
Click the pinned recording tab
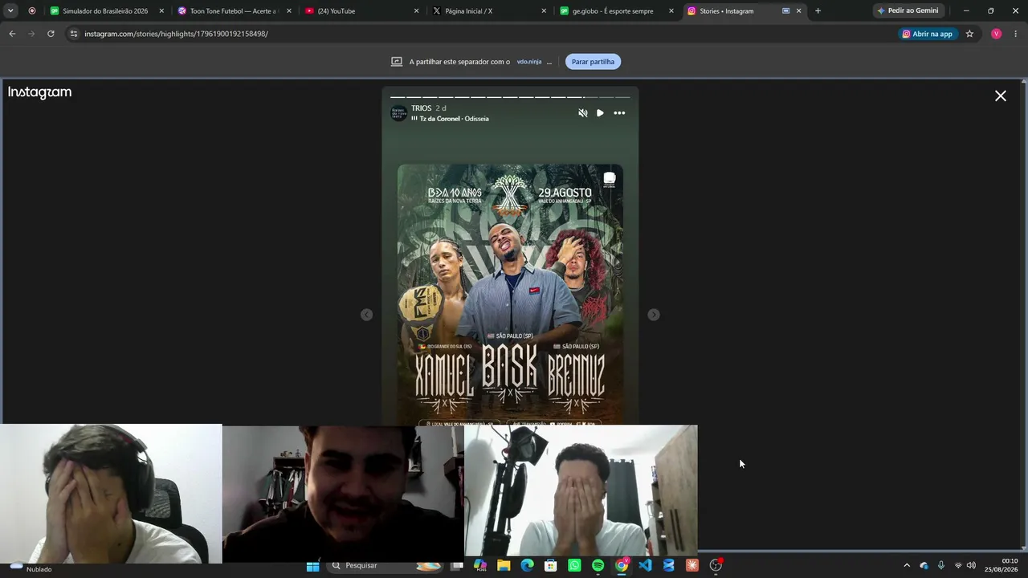32,11
